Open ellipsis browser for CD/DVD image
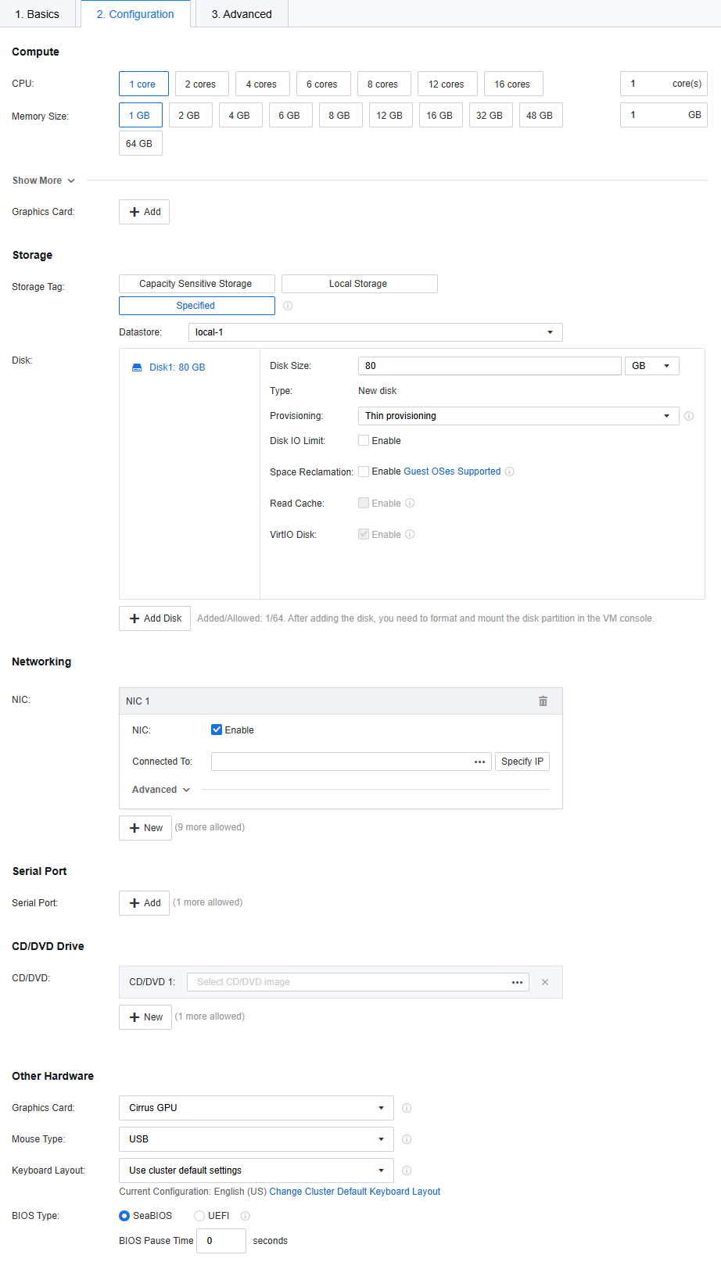 point(517,982)
